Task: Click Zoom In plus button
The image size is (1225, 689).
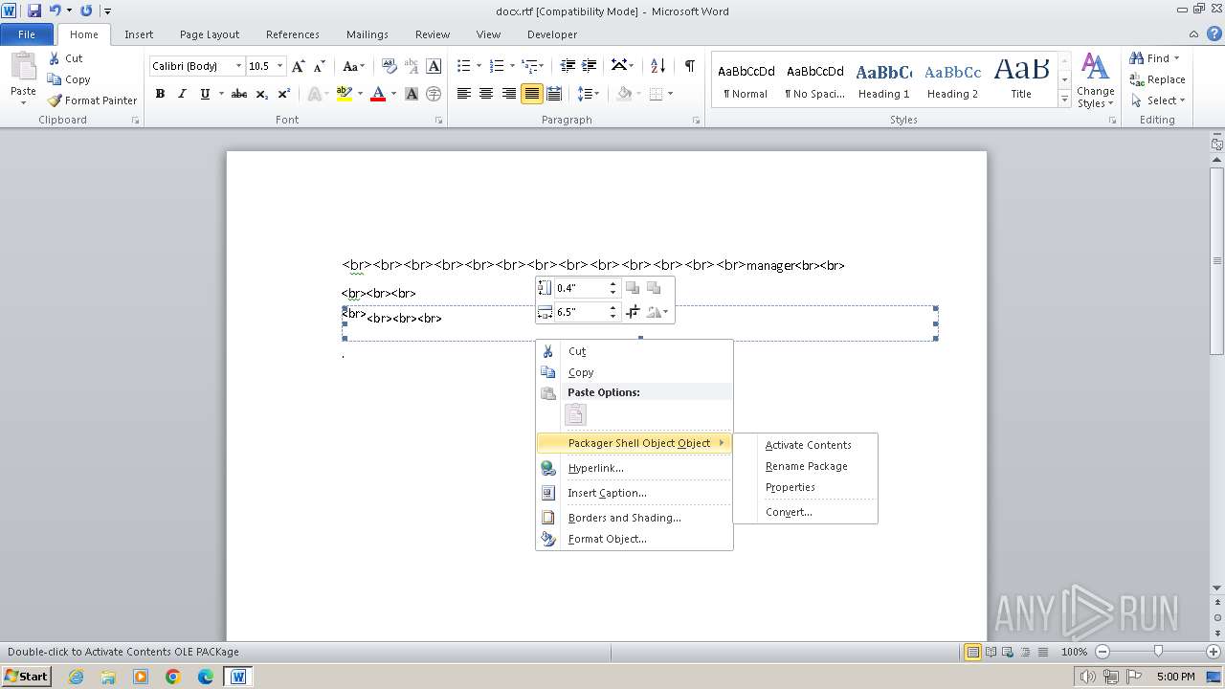Action: coord(1214,652)
